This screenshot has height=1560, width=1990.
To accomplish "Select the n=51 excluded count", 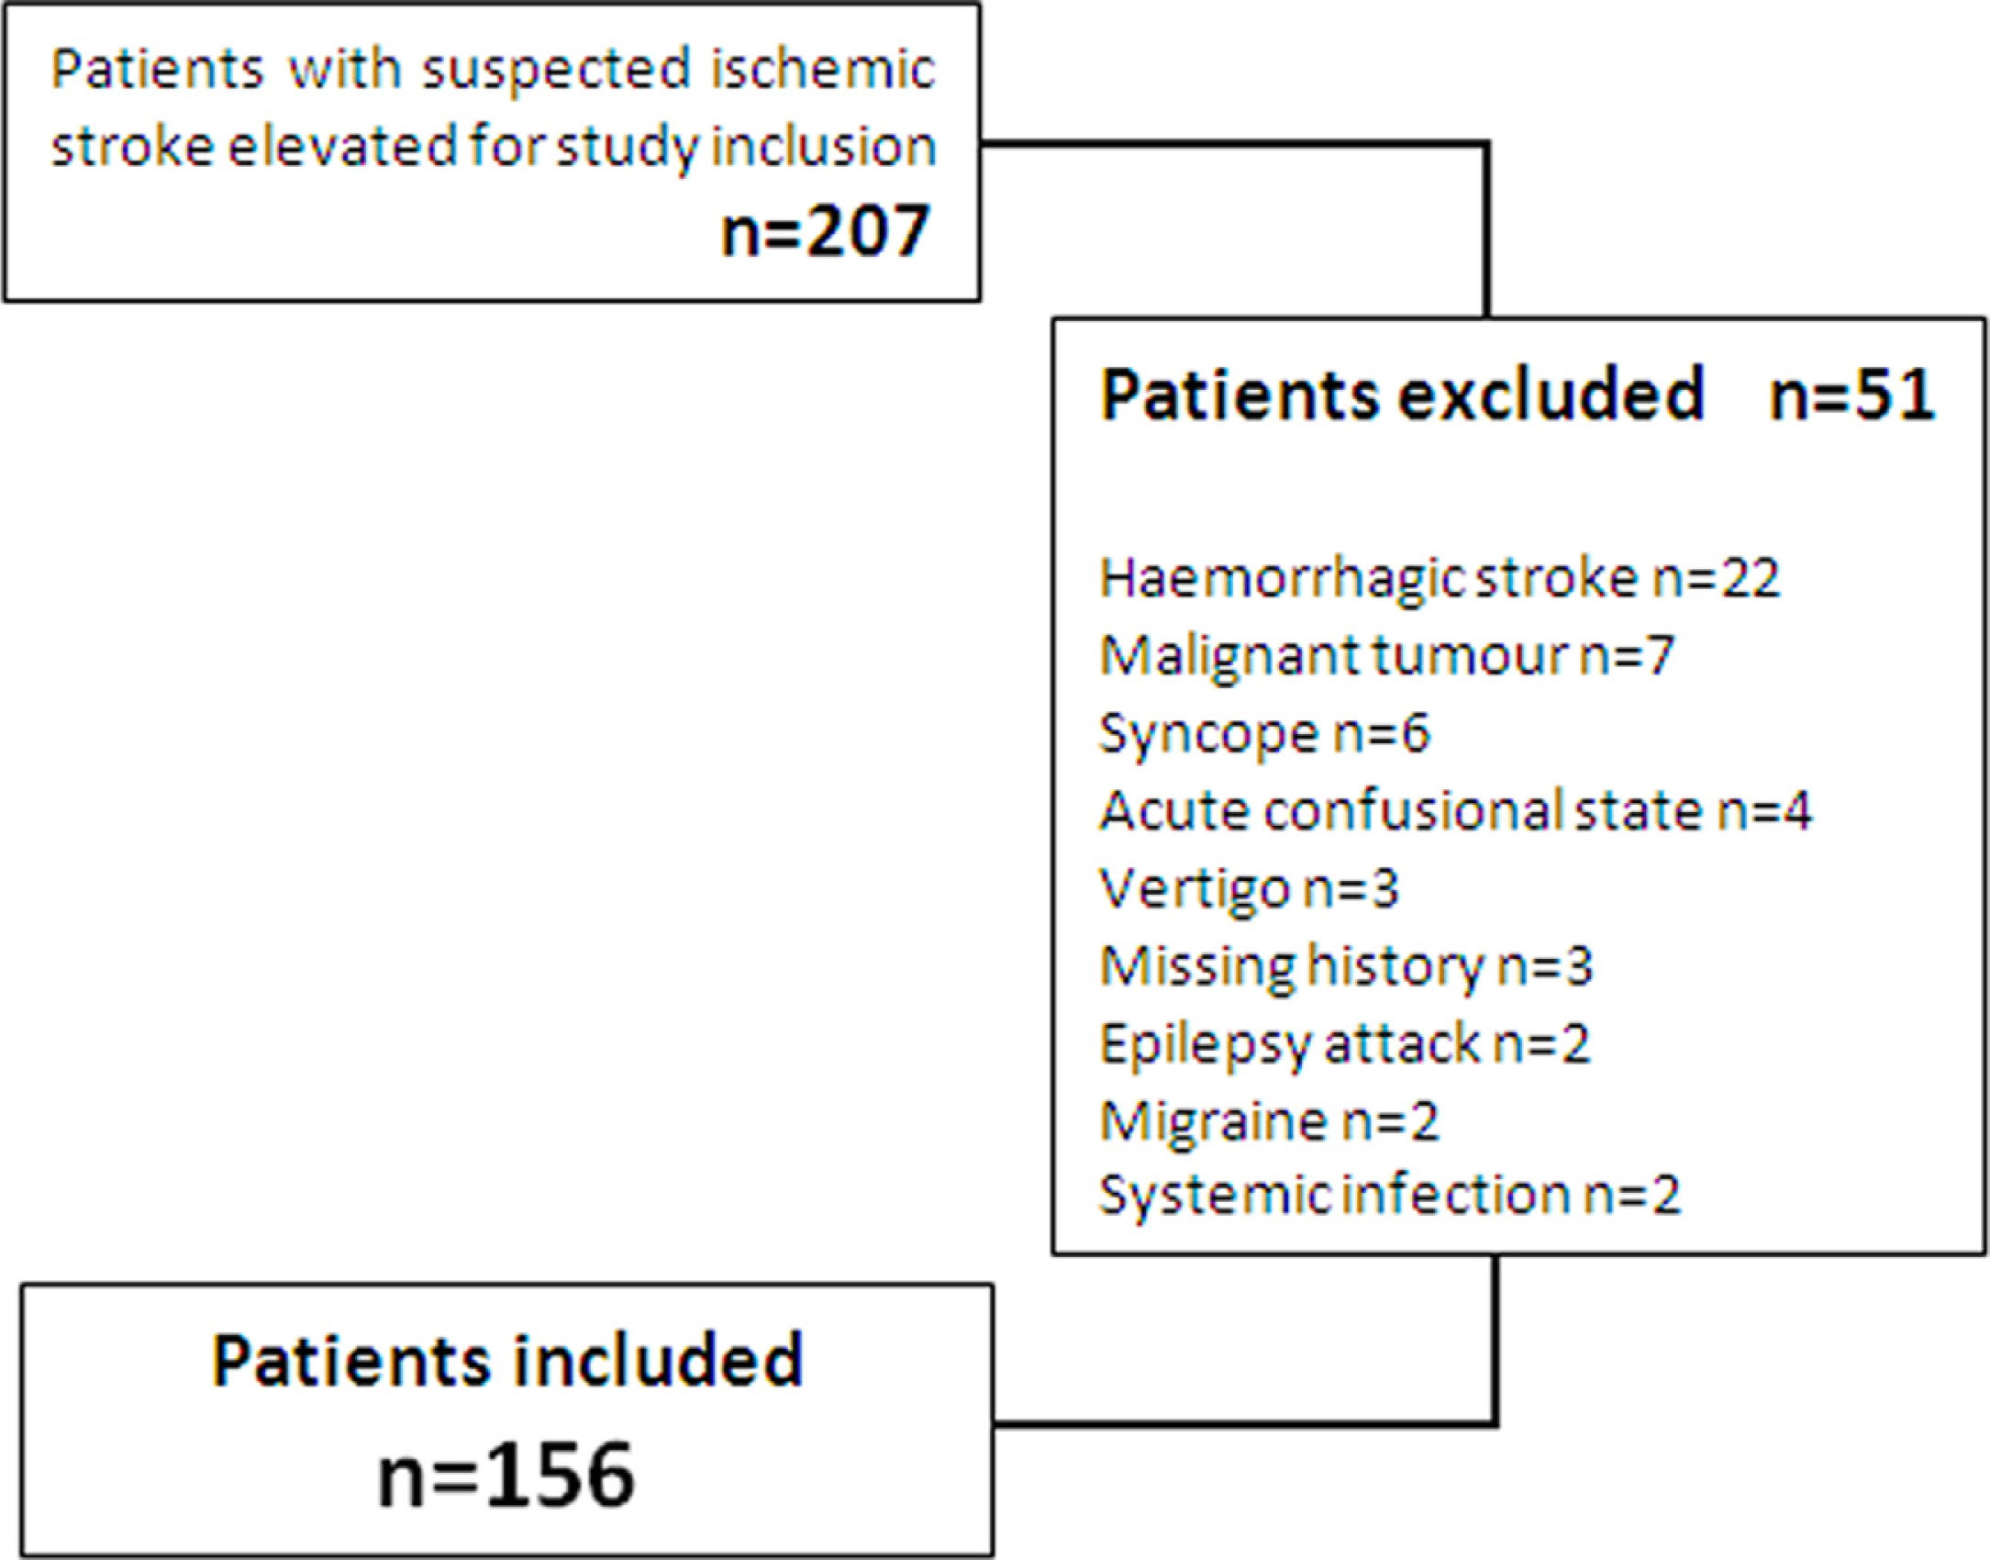I will (x=1851, y=395).
